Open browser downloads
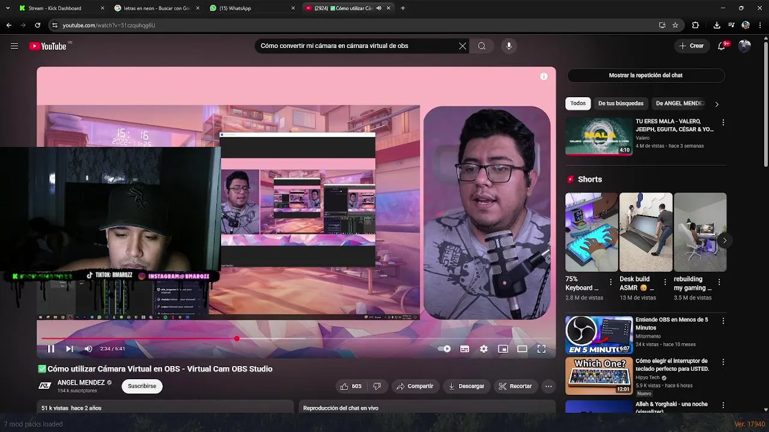This screenshot has width=769, height=432. click(x=717, y=25)
